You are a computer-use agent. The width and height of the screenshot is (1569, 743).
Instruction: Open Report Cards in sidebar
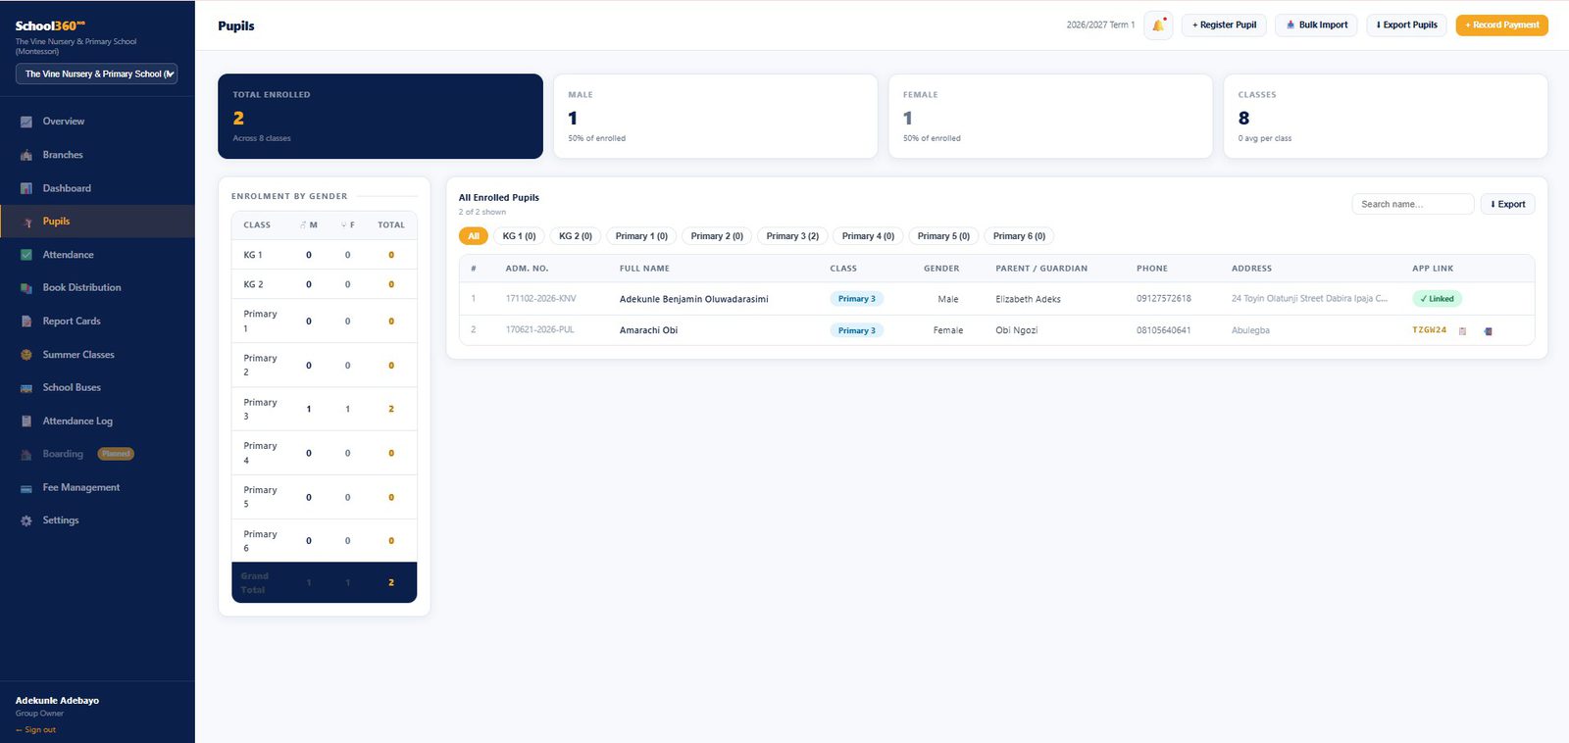pyautogui.click(x=72, y=322)
